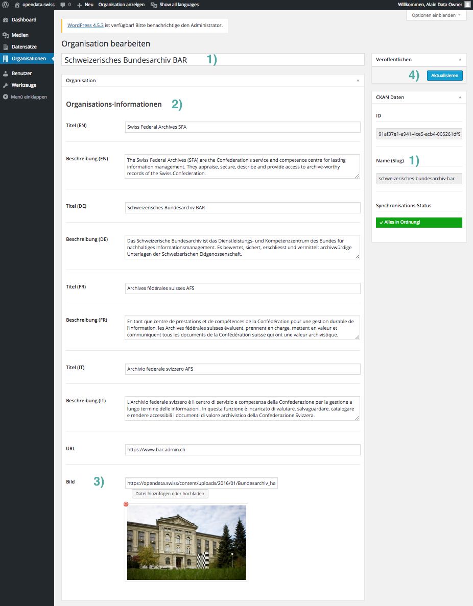
Task: Click the Alles in Ordnung! status bar
Action: (x=419, y=222)
